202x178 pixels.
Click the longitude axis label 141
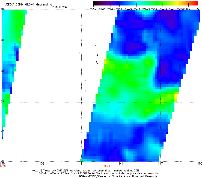(81, 163)
